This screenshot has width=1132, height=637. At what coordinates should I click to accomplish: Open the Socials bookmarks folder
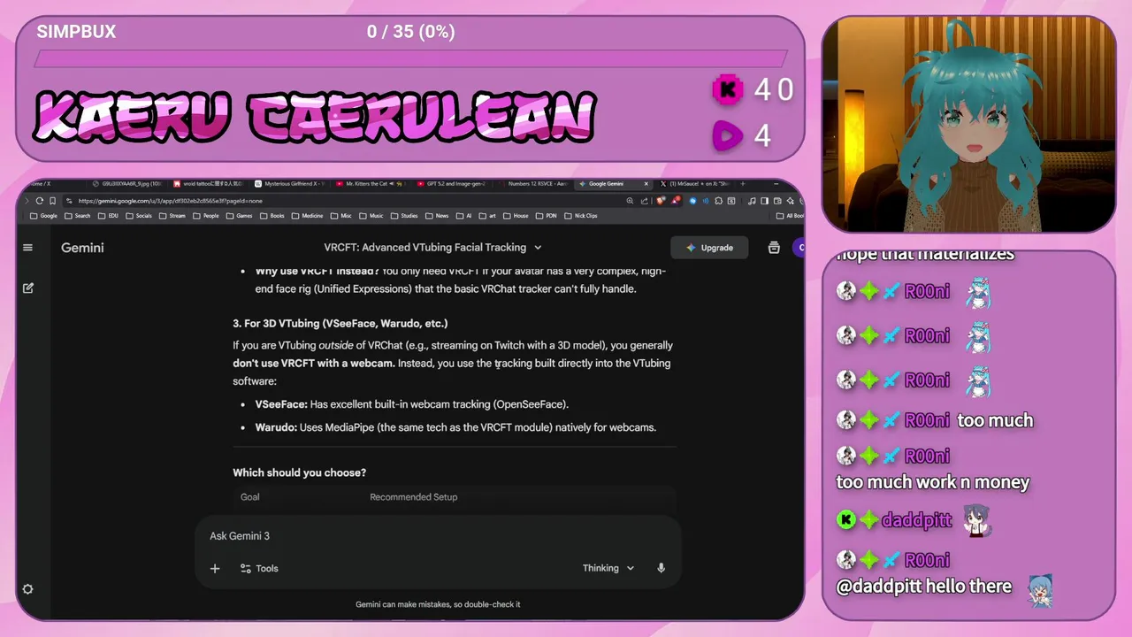click(139, 216)
